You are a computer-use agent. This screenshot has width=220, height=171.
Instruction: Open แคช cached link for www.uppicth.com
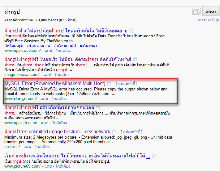click(45, 123)
